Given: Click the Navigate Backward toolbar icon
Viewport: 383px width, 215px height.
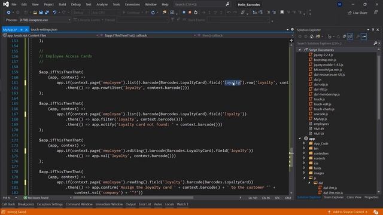Looking at the screenshot, I should (8, 13).
